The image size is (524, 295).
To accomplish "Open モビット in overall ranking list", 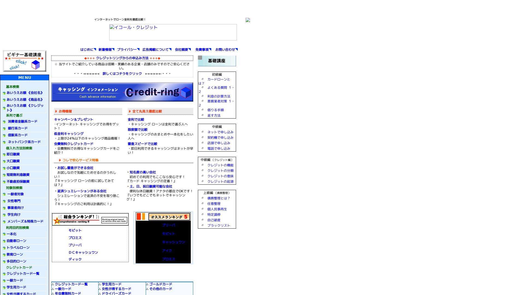I will (x=75, y=231).
